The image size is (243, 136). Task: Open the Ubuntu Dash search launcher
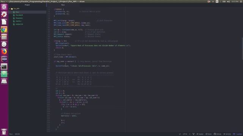point(4,7)
